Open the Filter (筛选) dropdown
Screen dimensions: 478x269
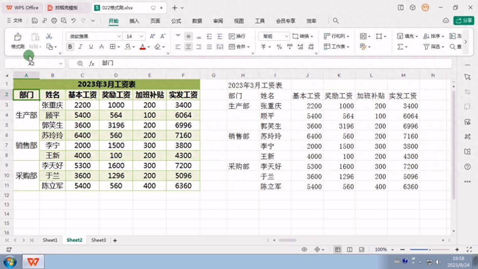[x=434, y=47]
